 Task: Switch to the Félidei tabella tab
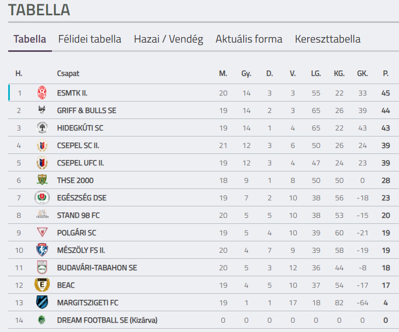coord(90,39)
